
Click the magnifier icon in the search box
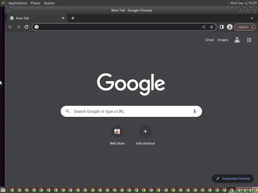click(68, 111)
